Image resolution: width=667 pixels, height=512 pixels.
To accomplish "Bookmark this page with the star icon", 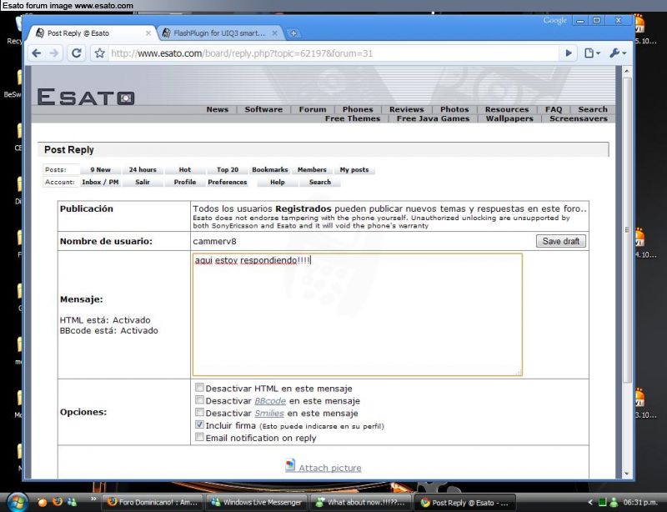I will point(99,53).
